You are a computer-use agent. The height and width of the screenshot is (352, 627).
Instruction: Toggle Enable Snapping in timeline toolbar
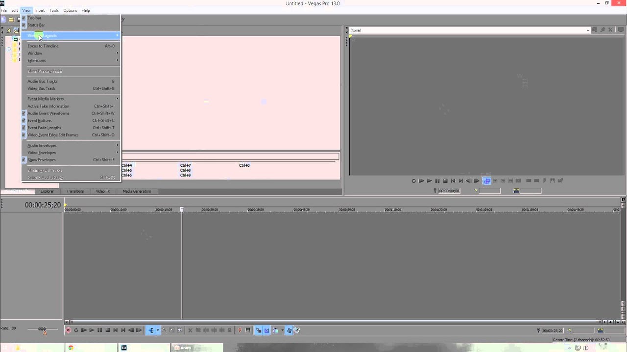coord(259,330)
